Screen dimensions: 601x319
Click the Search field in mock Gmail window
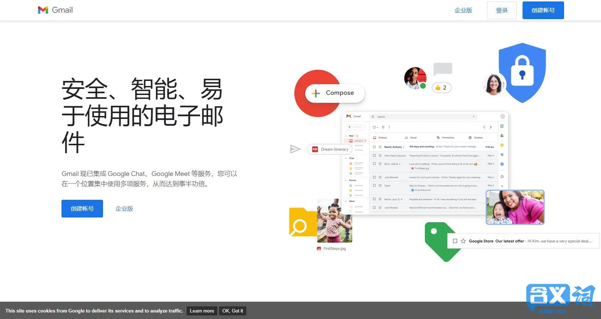click(x=423, y=117)
